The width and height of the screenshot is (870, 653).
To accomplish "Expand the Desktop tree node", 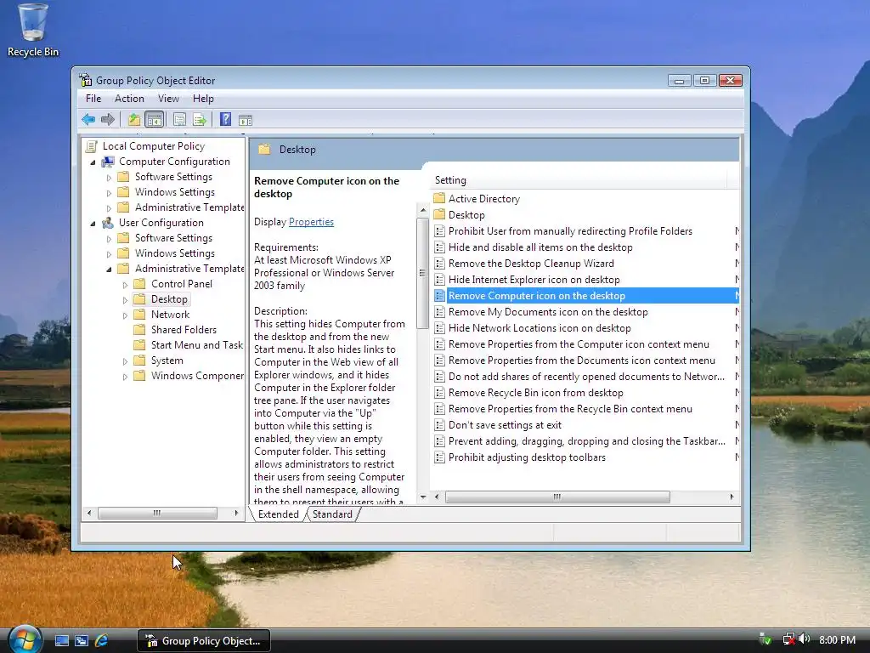I will pyautogui.click(x=125, y=300).
